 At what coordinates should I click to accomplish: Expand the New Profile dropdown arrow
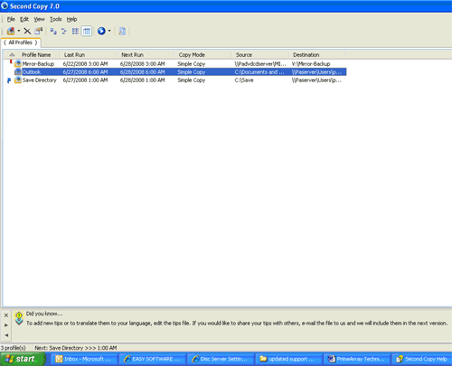coord(19,31)
